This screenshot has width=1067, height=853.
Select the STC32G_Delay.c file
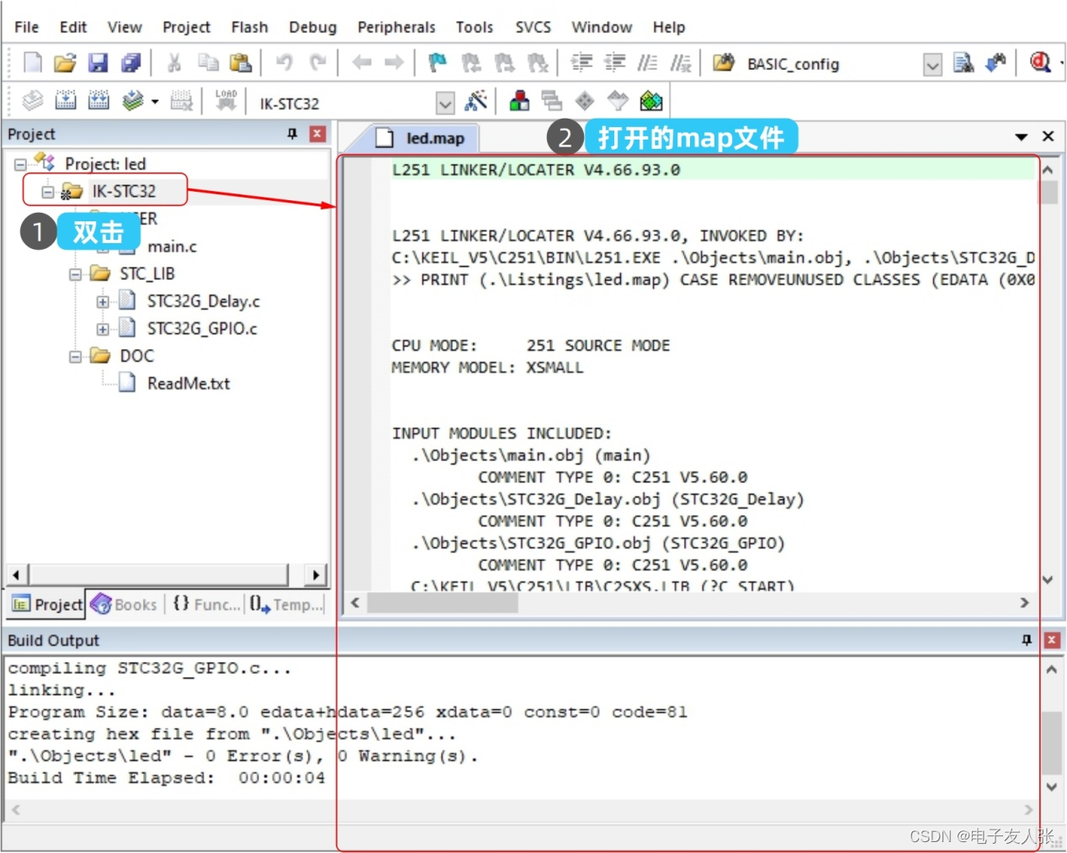tap(204, 301)
